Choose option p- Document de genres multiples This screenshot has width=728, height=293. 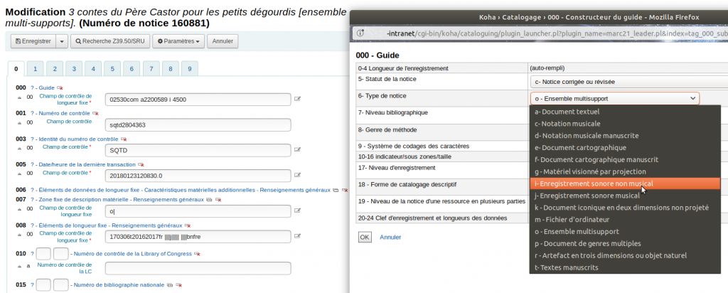625,244
